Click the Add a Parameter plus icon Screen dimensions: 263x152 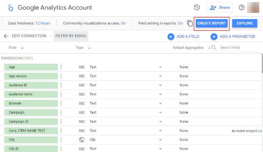coord(214,37)
